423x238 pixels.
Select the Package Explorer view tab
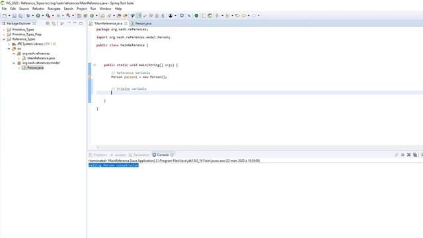pyautogui.click(x=19, y=24)
